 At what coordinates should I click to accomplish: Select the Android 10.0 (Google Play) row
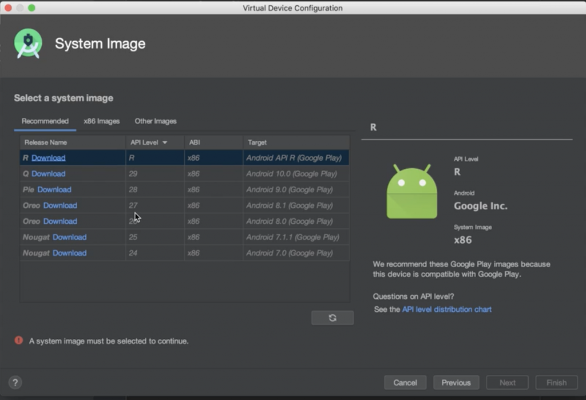tap(185, 174)
